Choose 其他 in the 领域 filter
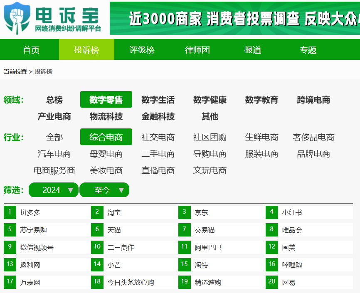 tap(210, 116)
